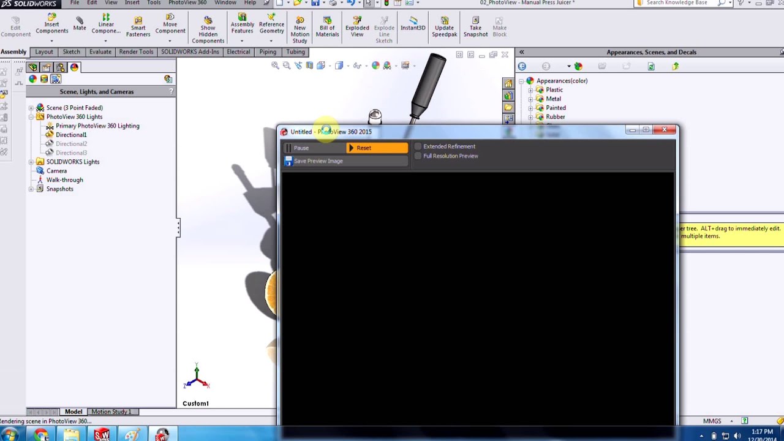Expand the Metal appearances folder
The width and height of the screenshot is (784, 441).
point(531,99)
